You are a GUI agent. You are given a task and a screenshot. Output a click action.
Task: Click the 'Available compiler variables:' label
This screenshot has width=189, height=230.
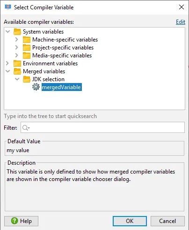[39, 22]
